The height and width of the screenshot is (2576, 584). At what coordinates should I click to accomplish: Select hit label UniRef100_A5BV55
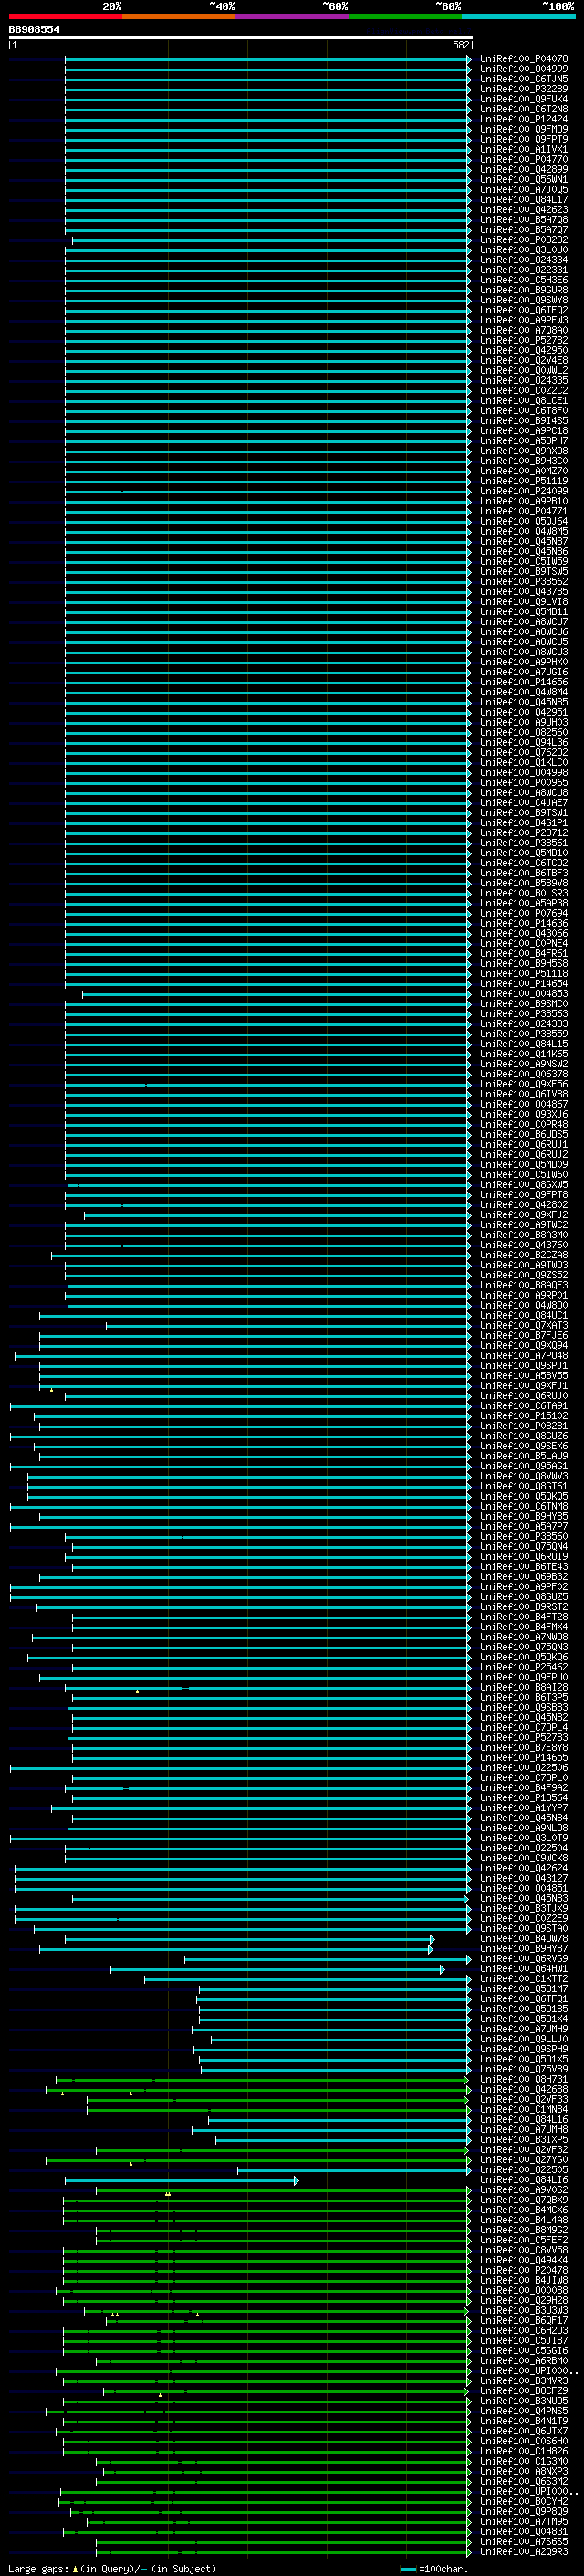click(524, 1376)
